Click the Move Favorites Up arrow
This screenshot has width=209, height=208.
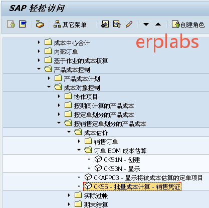[x=158, y=24]
